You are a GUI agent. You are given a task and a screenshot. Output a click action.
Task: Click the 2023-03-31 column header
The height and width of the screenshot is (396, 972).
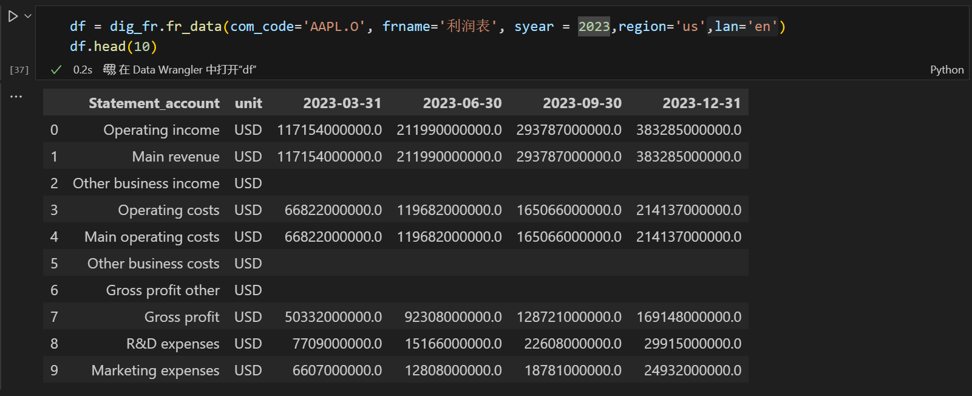tap(342, 103)
